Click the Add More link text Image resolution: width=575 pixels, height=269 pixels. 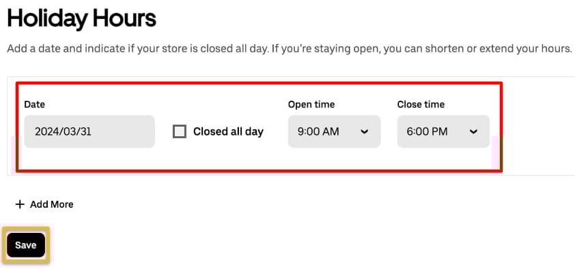[x=52, y=204]
